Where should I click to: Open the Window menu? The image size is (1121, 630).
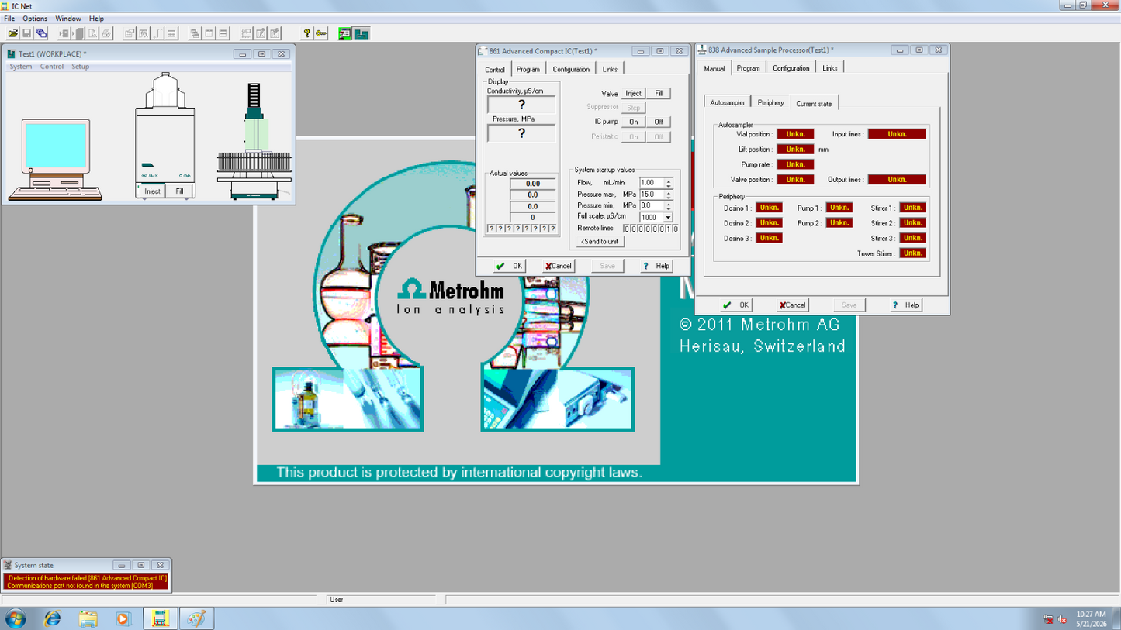point(68,19)
